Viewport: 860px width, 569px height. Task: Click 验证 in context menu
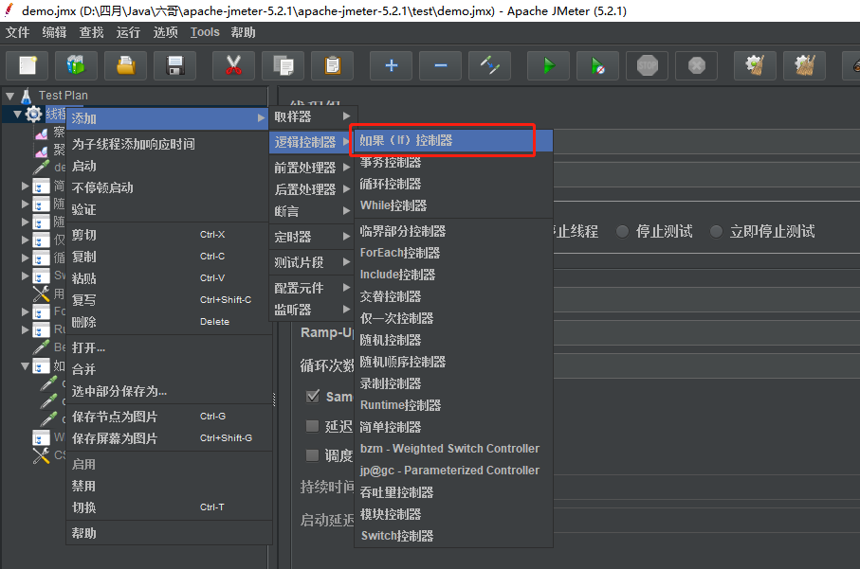[169, 210]
